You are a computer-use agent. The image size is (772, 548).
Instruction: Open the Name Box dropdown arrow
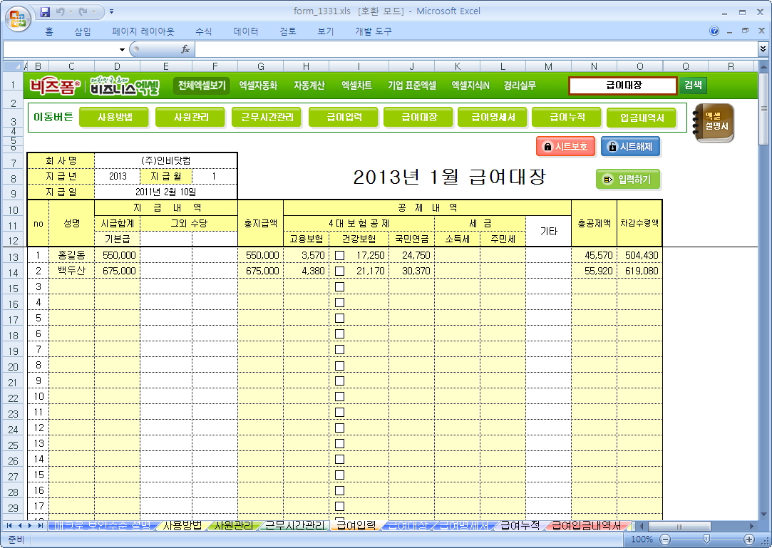(122, 49)
